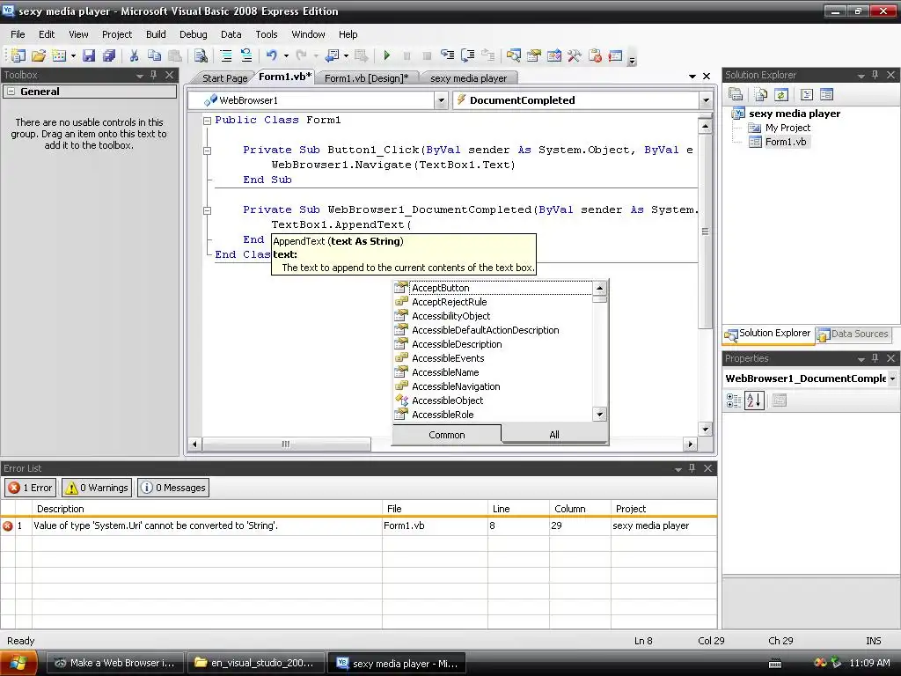Click the New Project toolbar icon

click(18, 55)
